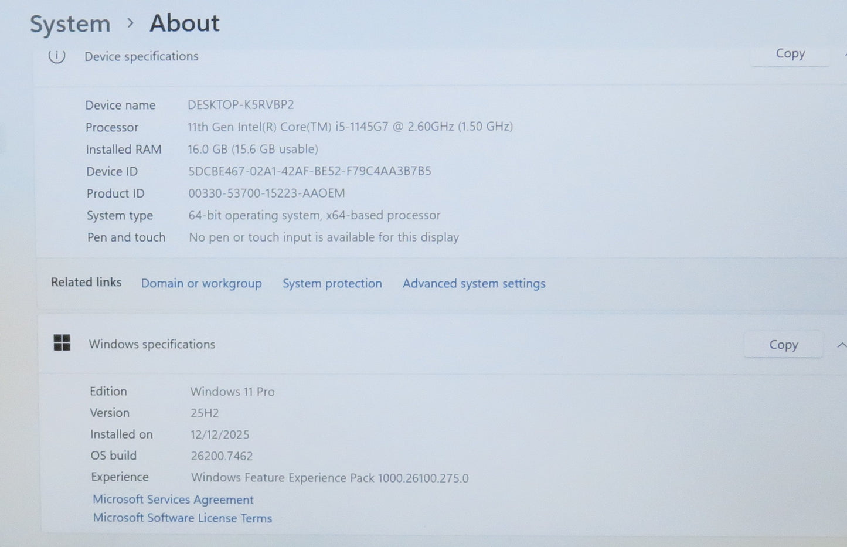Screen dimensions: 847x547
Task: Navigate back via the System breadcrumb
Action: (70, 23)
